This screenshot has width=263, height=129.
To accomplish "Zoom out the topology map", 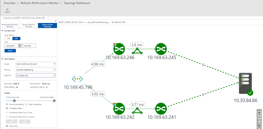I will click(x=259, y=117).
